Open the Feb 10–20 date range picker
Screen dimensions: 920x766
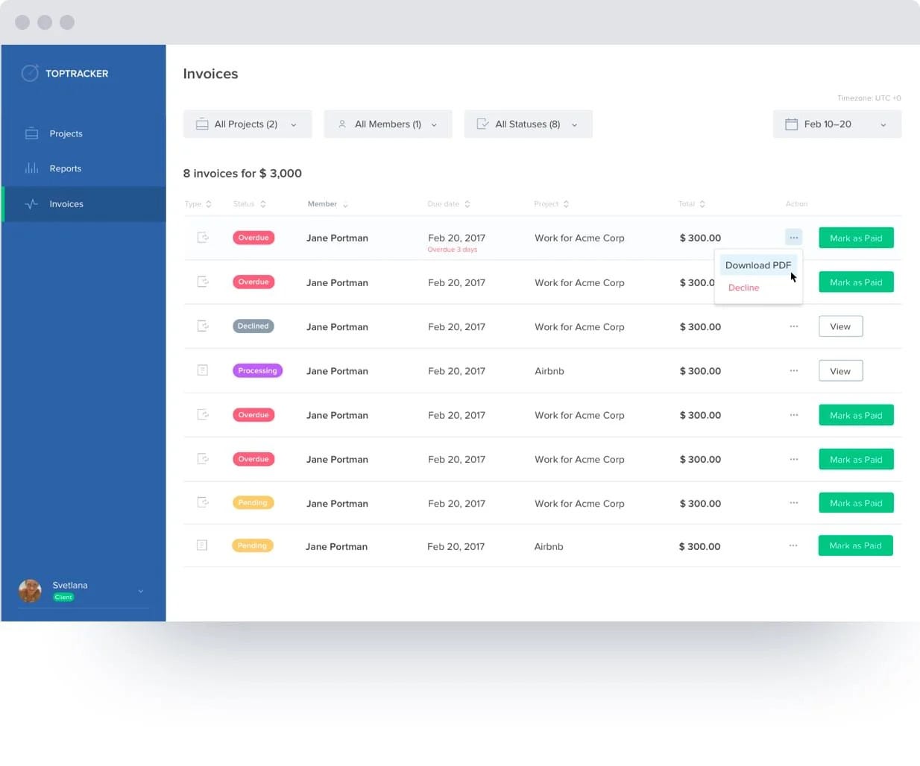(836, 124)
